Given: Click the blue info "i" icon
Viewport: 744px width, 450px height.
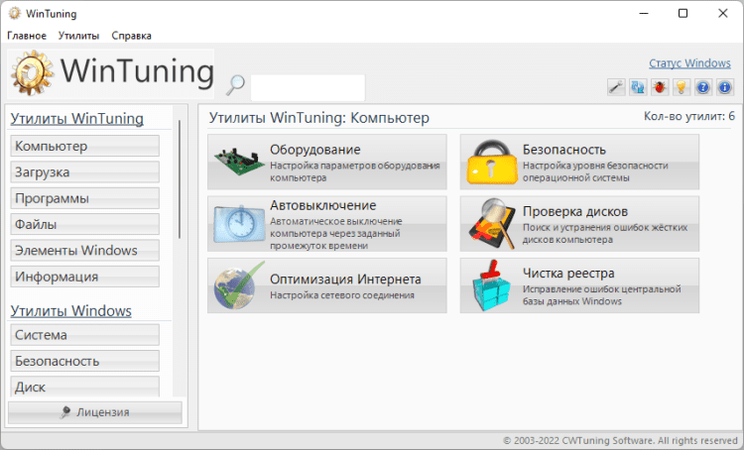Looking at the screenshot, I should pos(724,87).
